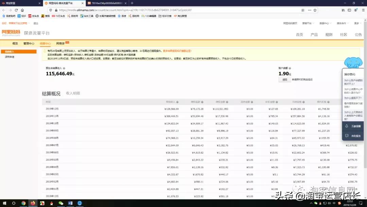Click the blue elephant assistant mascot
The height and width of the screenshot is (207, 367).
(x=353, y=62)
